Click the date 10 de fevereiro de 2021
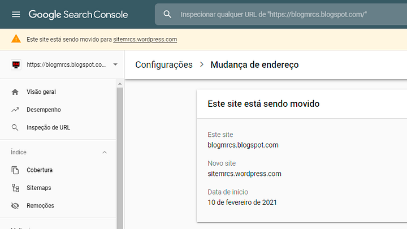Viewport: 407px width, 229px height. (242, 202)
